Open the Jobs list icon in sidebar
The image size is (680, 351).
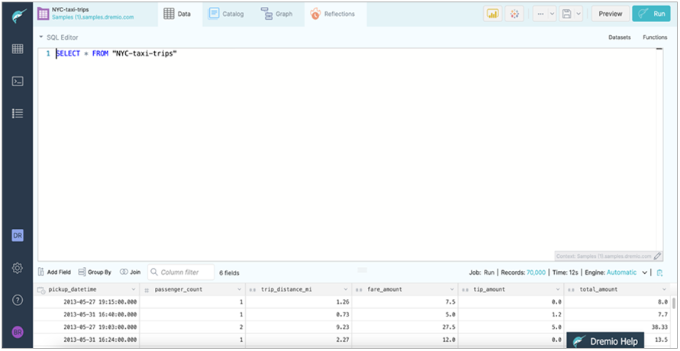[18, 114]
